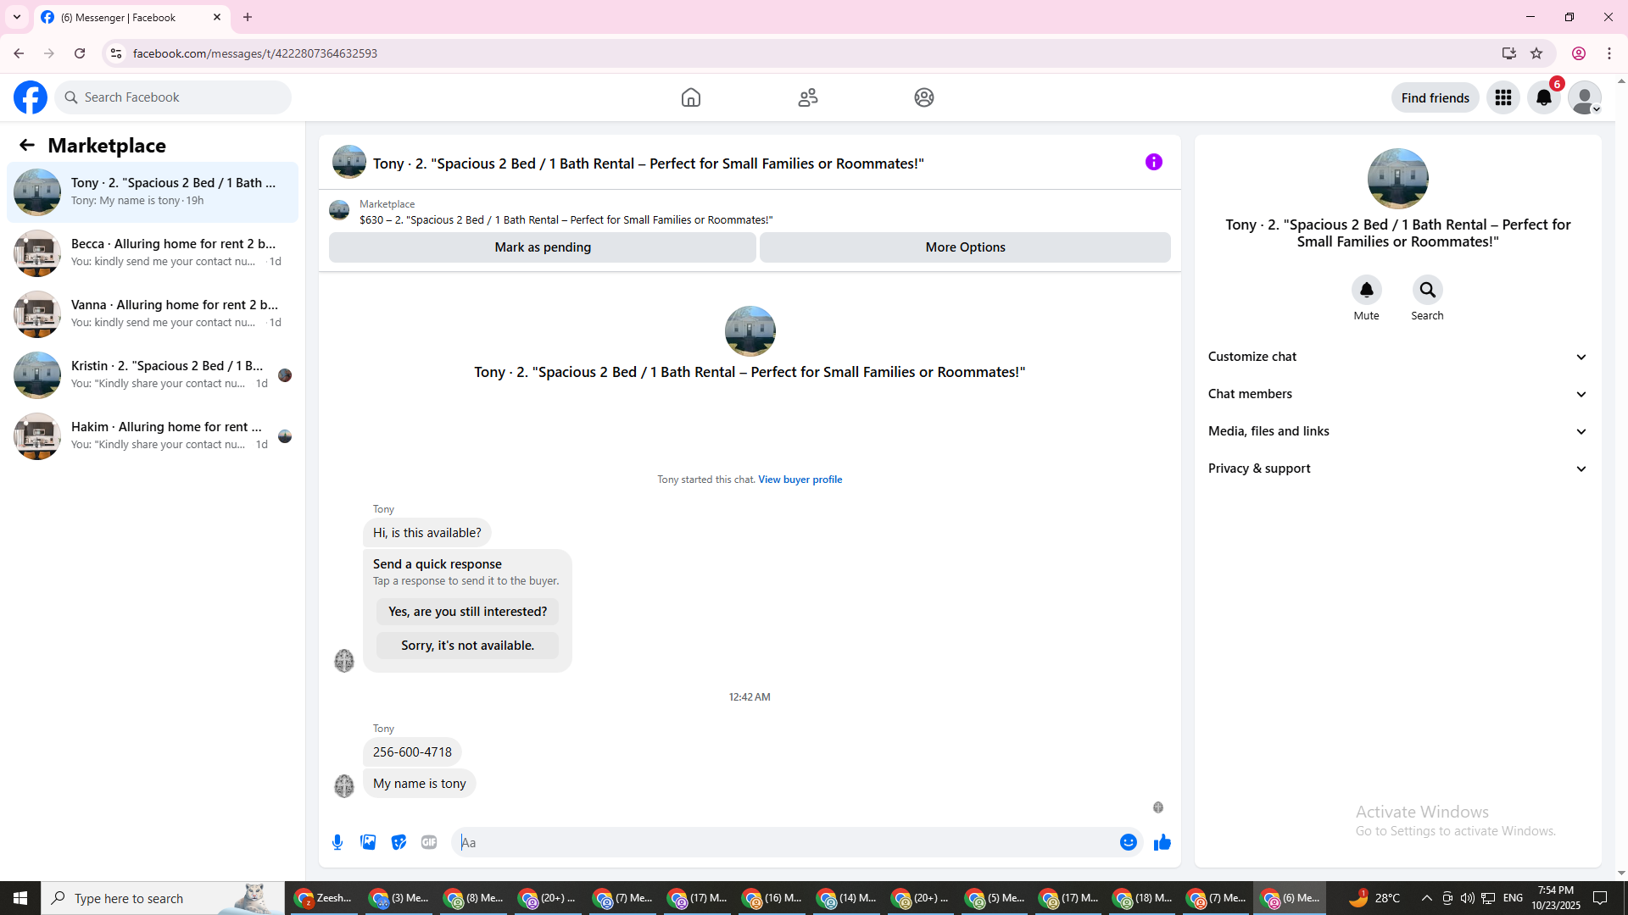Image resolution: width=1628 pixels, height=915 pixels.
Task: Open the sticker picker icon
Action: [x=399, y=842]
